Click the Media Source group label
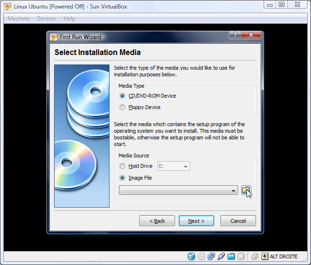311x265 pixels. click(x=134, y=155)
